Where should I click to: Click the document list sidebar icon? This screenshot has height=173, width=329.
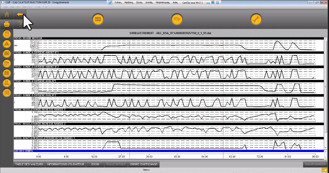point(7,34)
